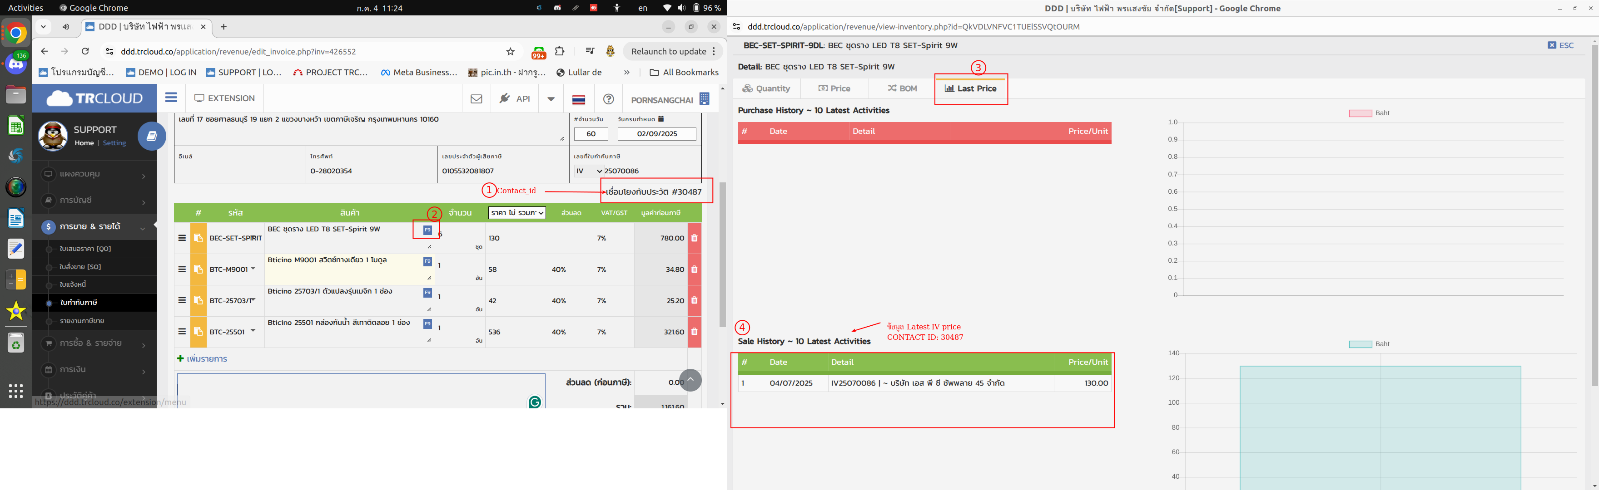Mute the tab with speaker icon
Screen dimensions: 1599x490
coord(66,27)
